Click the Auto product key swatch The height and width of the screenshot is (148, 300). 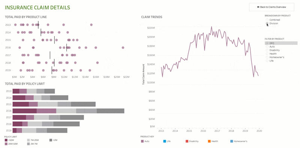(142, 141)
